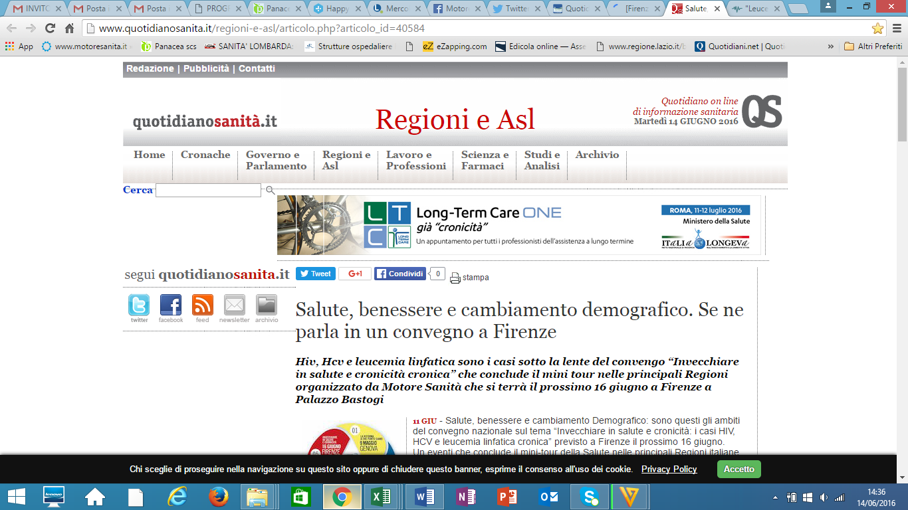Image resolution: width=908 pixels, height=510 pixels.
Task: Switch to the INVITO Gmail tab
Action: (x=37, y=9)
